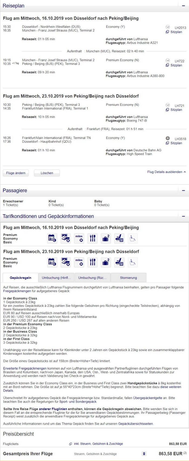Click seat reservation icon for 23.10.2019 flight
This screenshot has width=189, height=461.
(x=119, y=262)
